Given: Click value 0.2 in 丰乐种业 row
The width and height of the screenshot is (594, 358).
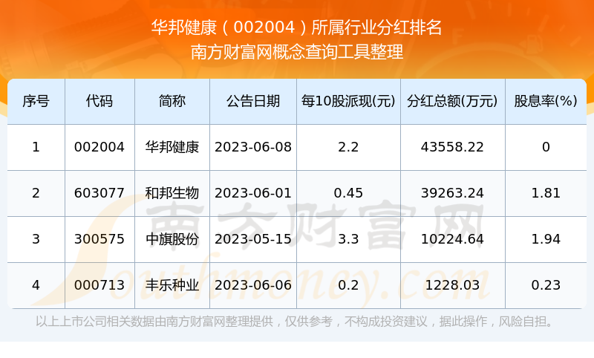Looking at the screenshot, I should [x=348, y=285].
